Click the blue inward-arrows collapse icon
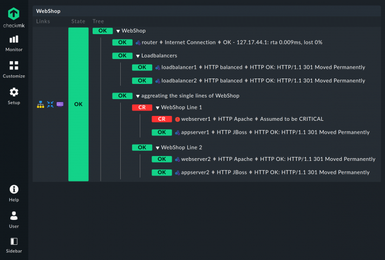 (50, 104)
